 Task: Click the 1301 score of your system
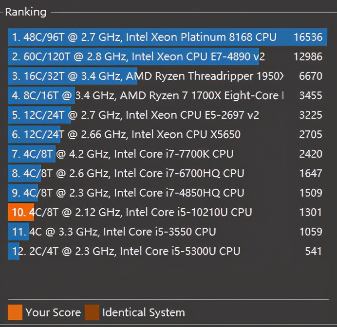click(x=311, y=213)
